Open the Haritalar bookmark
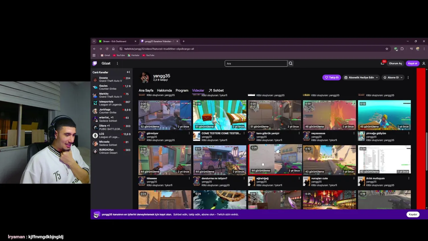This screenshot has width=428, height=241. tap(133, 55)
